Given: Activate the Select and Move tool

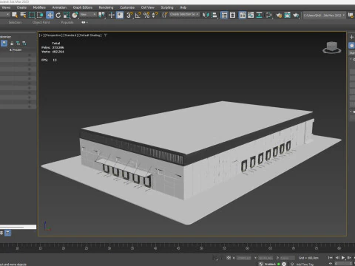Looking at the screenshot, I should [x=50, y=15].
